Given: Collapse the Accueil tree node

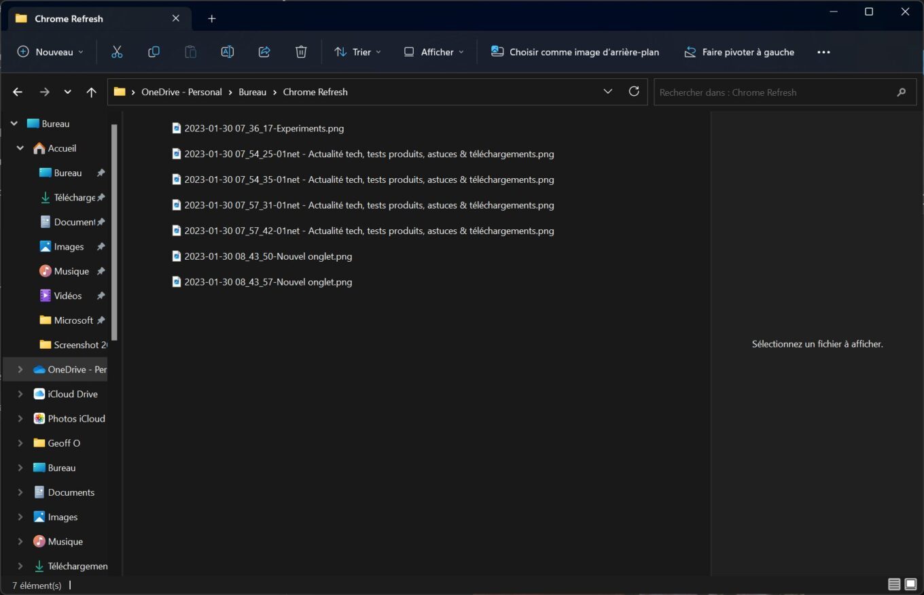Looking at the screenshot, I should click(x=20, y=148).
